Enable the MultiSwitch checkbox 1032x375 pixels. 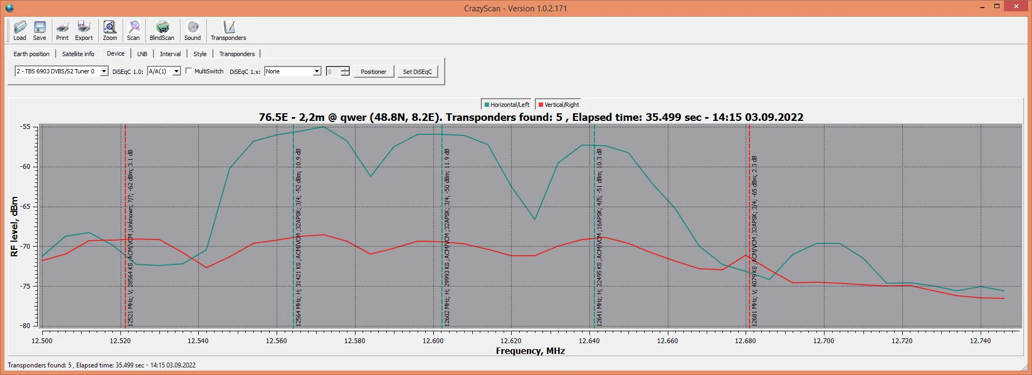click(x=189, y=71)
